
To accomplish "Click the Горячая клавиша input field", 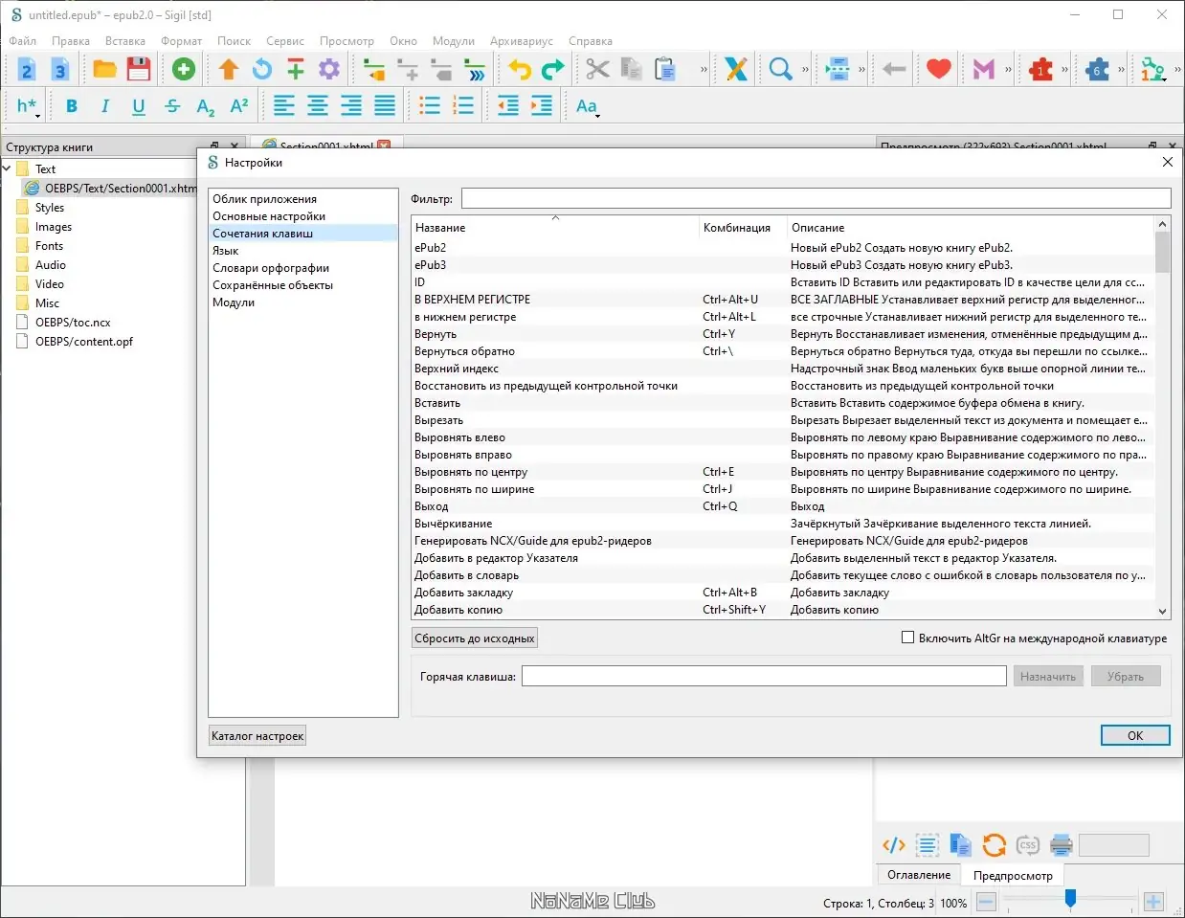I will 764,677.
